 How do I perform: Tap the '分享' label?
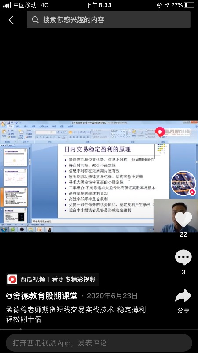183,311
